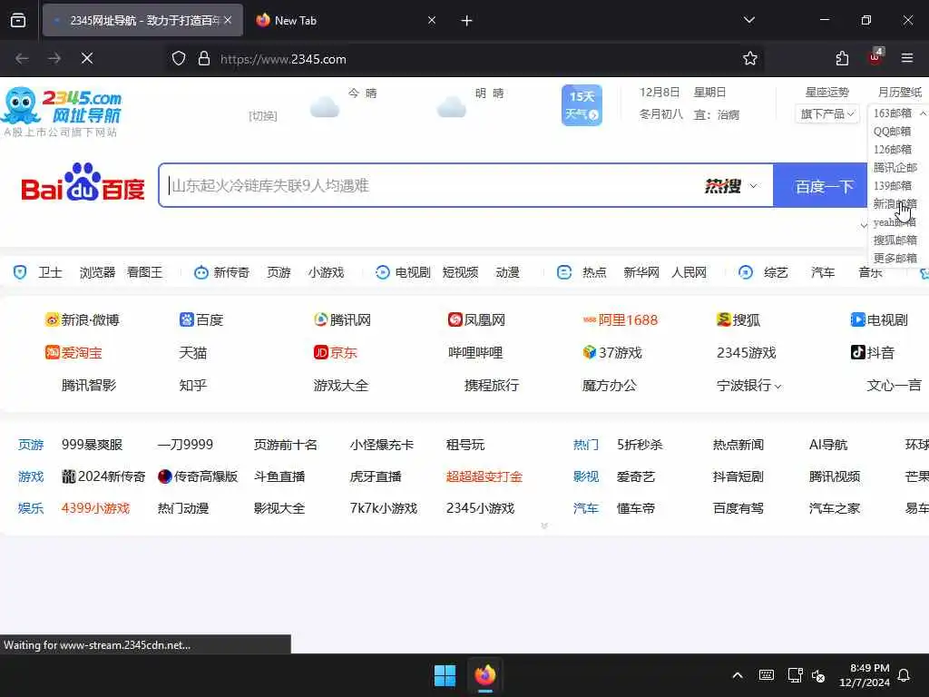
Task: Click the [切换] city switch link
Action: click(263, 115)
